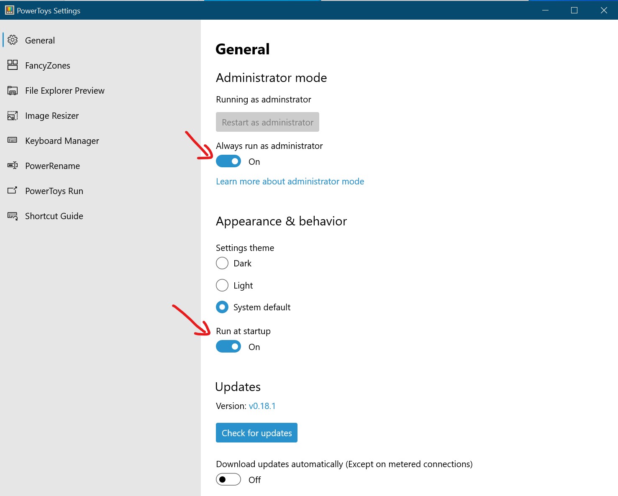618x496 pixels.
Task: Maximize the PowerToys Settings window
Action: pos(574,10)
